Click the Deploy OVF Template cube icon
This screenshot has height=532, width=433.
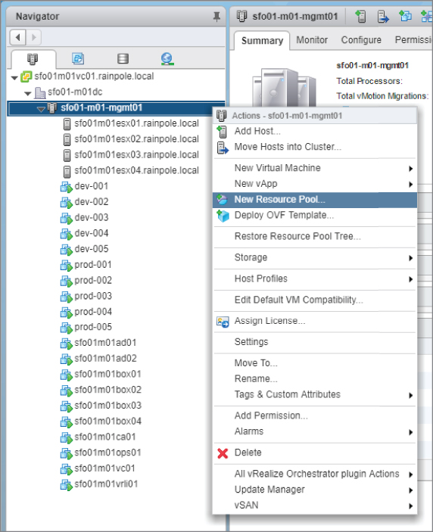[223, 216]
